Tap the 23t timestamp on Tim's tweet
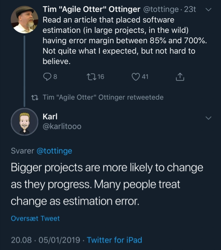 coord(190,9)
